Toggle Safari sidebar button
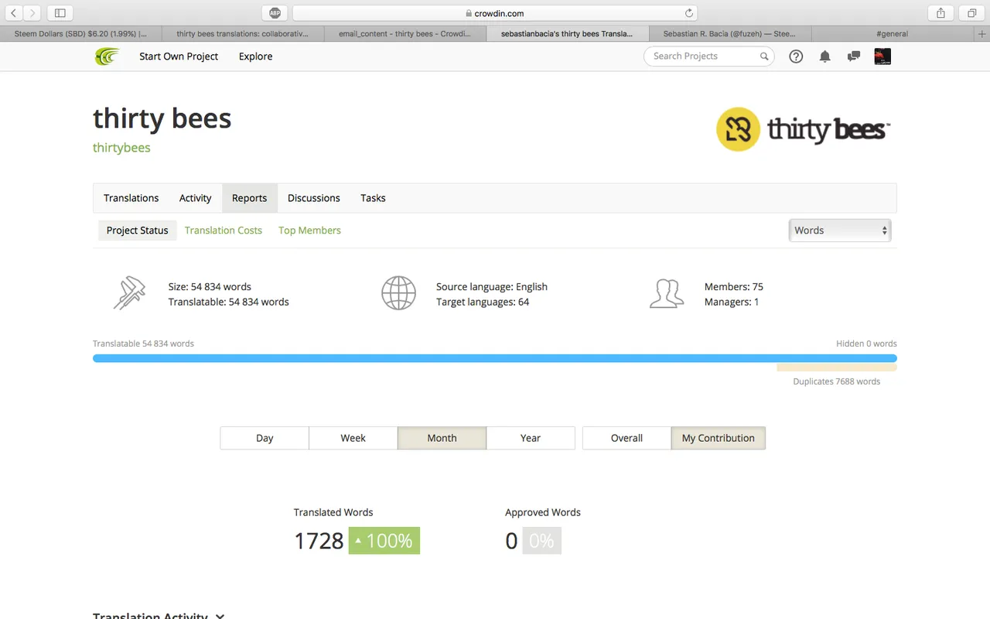The height and width of the screenshot is (619, 990). [60, 13]
